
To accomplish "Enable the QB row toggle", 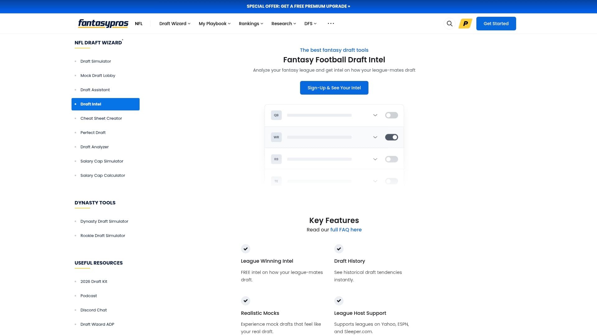I will point(391,115).
